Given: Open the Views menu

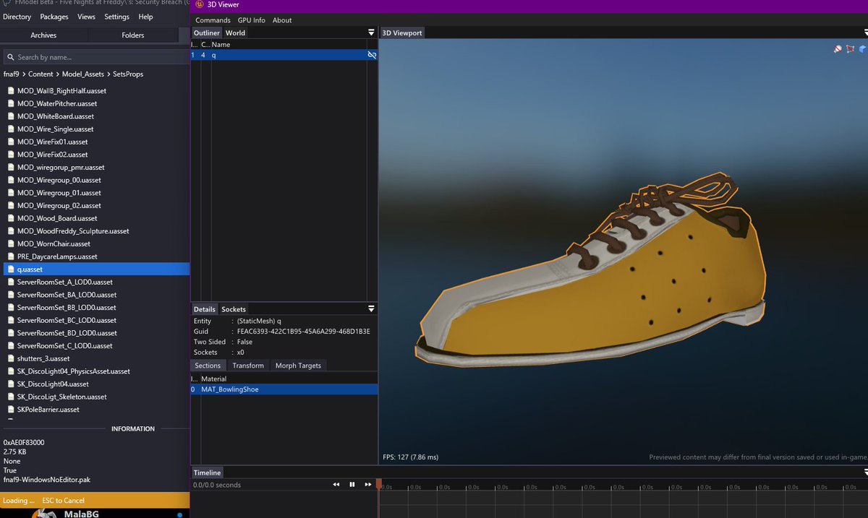Looking at the screenshot, I should (x=86, y=17).
